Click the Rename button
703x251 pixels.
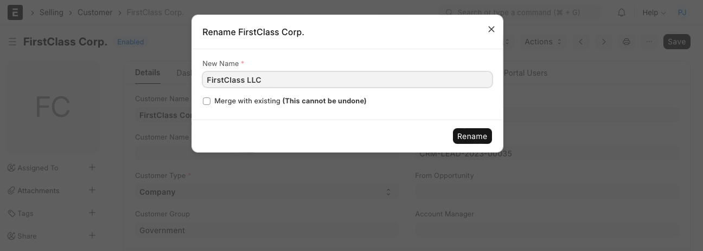coord(472,136)
